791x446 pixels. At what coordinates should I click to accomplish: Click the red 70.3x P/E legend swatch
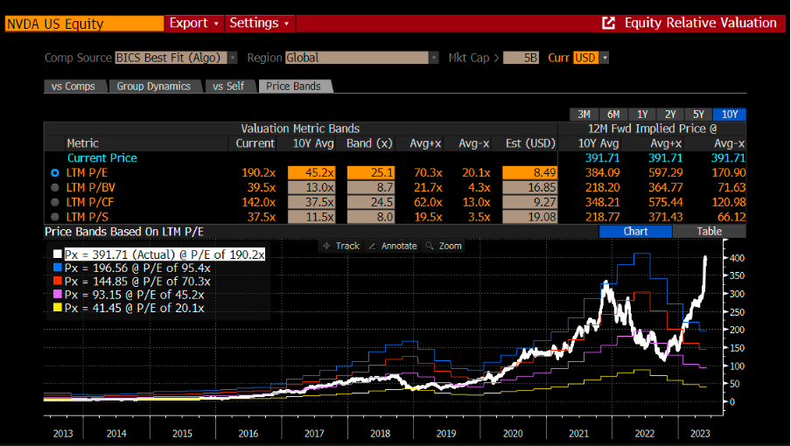[58, 282]
